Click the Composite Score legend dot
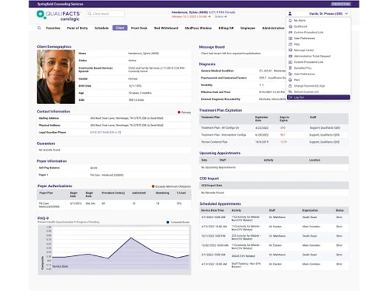Screen dimensions: 388x291 click(x=168, y=222)
